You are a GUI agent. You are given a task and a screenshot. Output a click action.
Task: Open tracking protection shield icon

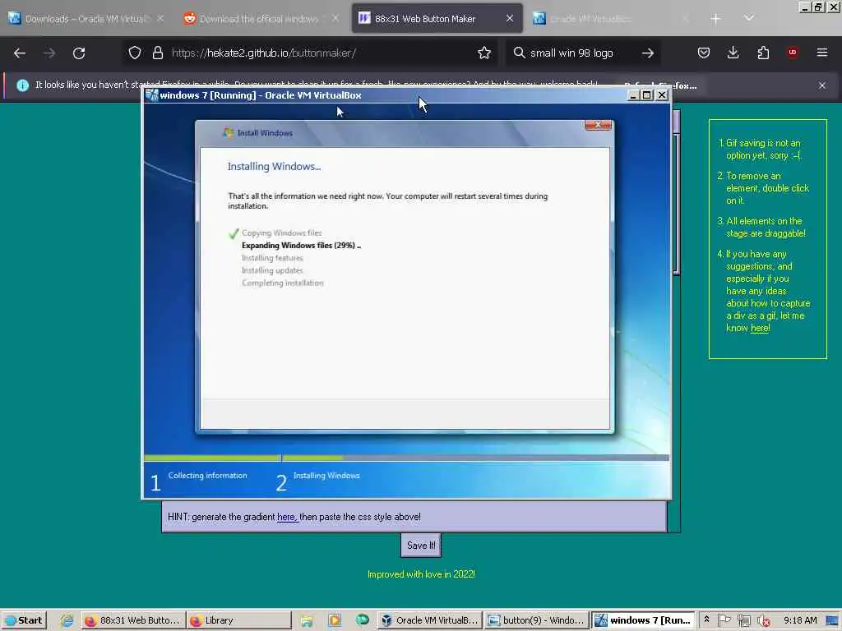point(135,53)
